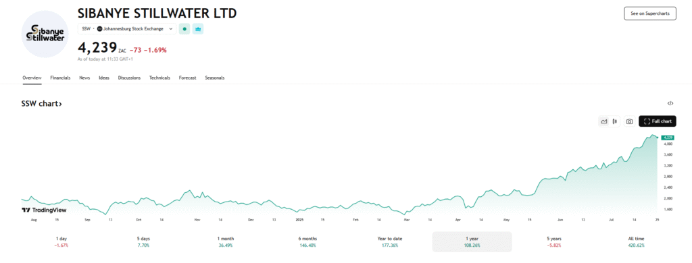692x263 pixels.
Task: Click the 2025 label on time axis
Action: click(299, 219)
